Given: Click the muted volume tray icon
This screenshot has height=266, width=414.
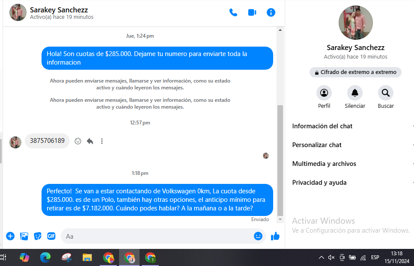Looking at the screenshot, I should click(331, 257).
